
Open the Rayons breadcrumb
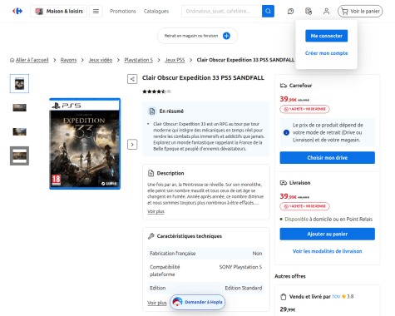click(x=68, y=60)
